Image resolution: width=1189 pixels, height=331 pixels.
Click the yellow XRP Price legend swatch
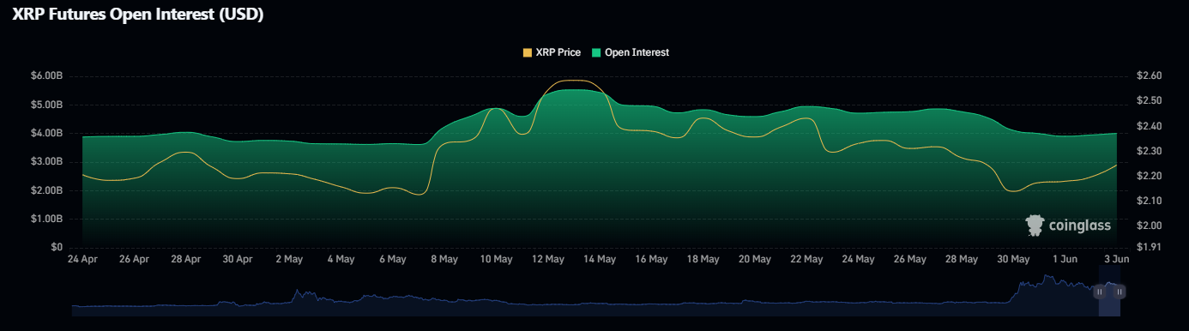coord(527,52)
